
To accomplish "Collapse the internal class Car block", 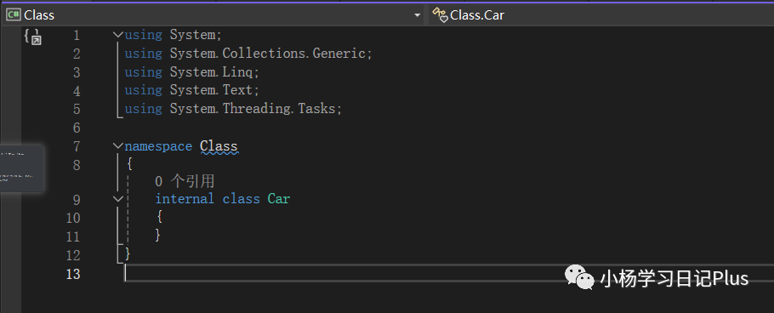I will tap(117, 199).
